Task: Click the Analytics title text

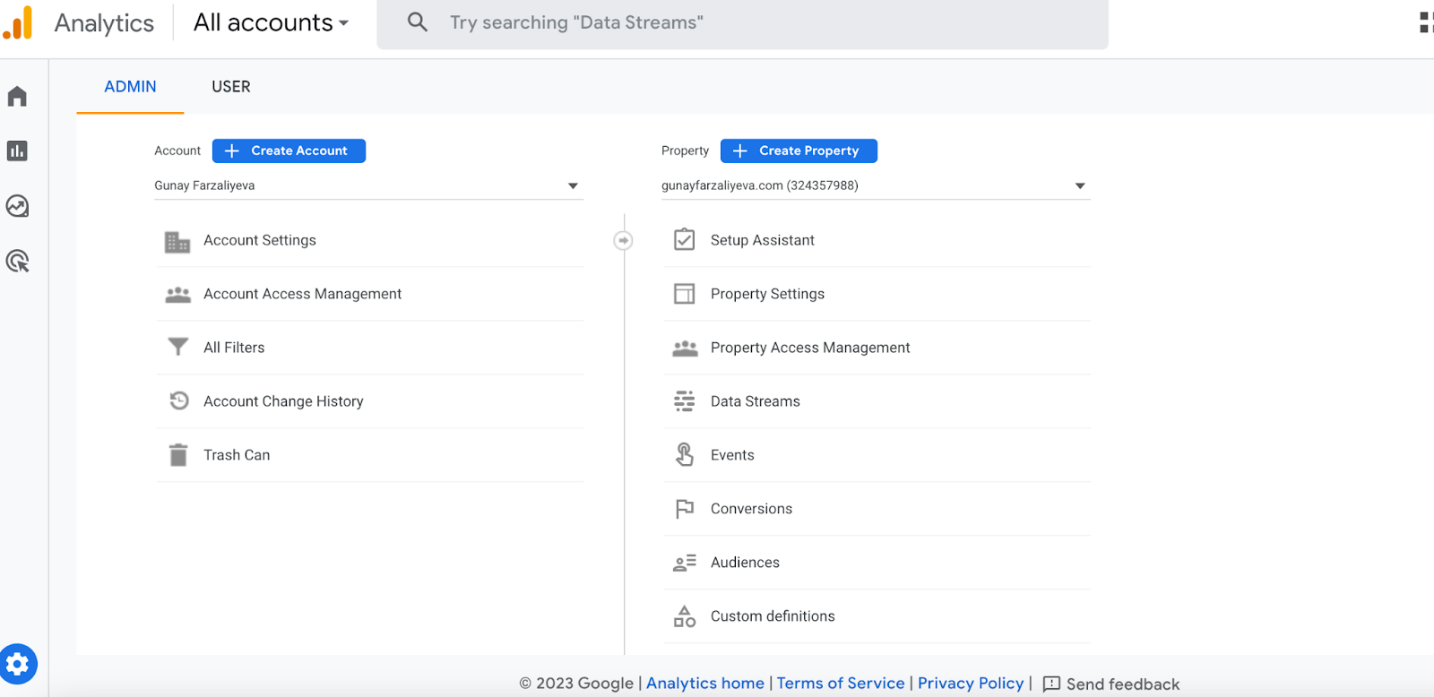Action: pyautogui.click(x=104, y=22)
